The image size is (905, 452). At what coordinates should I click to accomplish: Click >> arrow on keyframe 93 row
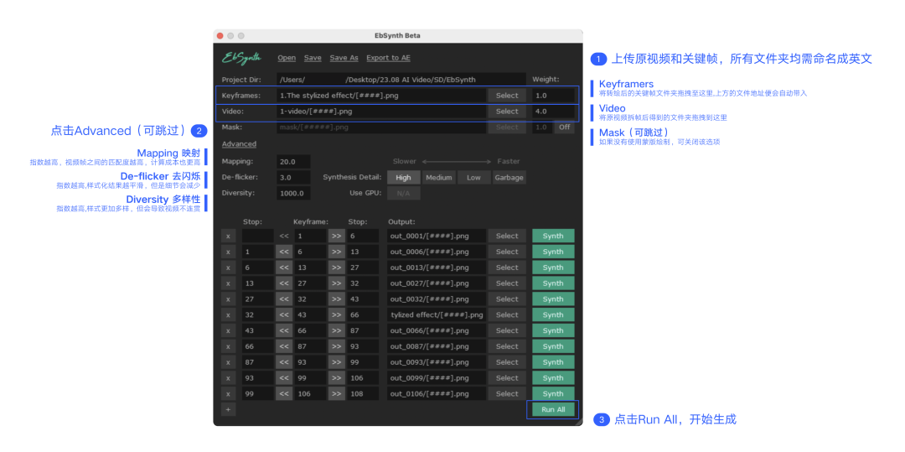pos(337,362)
